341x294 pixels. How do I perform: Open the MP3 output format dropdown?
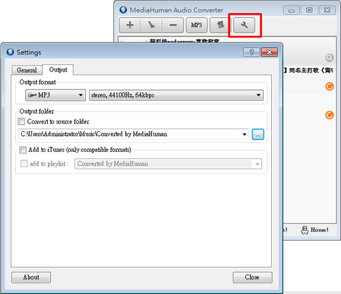coord(56,95)
